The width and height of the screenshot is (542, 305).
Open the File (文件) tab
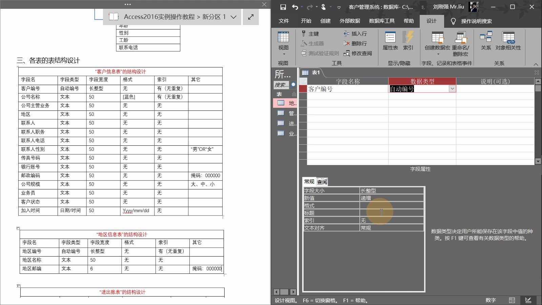(x=284, y=21)
